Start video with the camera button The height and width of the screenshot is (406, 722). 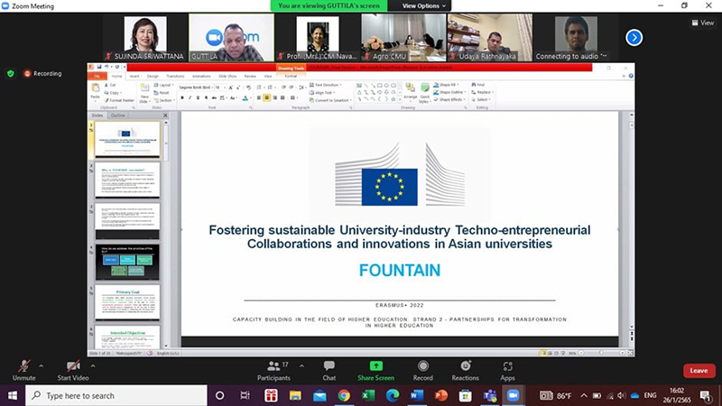[x=73, y=371]
